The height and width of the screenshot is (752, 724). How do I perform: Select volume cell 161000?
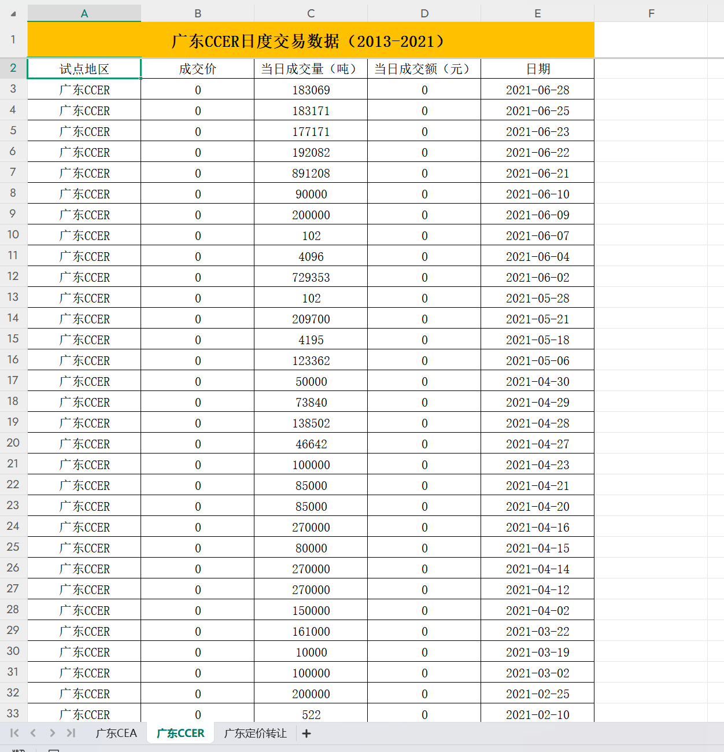click(x=311, y=631)
